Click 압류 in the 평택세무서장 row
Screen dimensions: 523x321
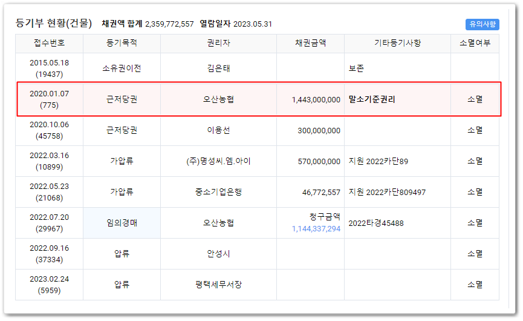coord(122,285)
